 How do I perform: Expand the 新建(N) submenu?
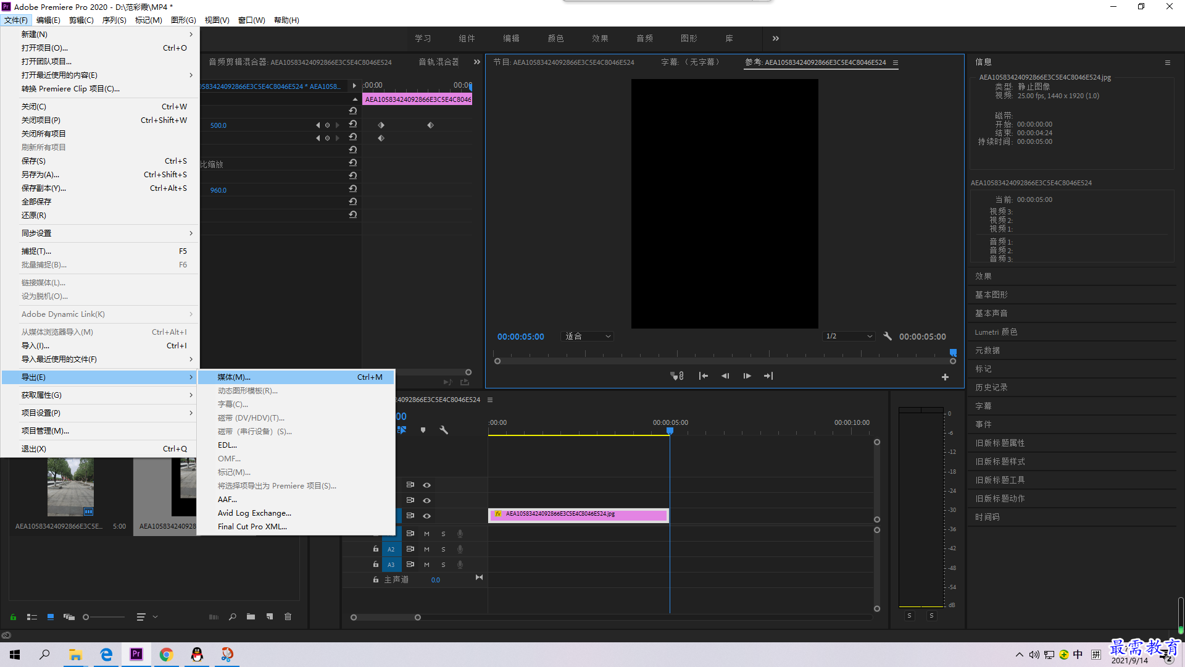(100, 34)
